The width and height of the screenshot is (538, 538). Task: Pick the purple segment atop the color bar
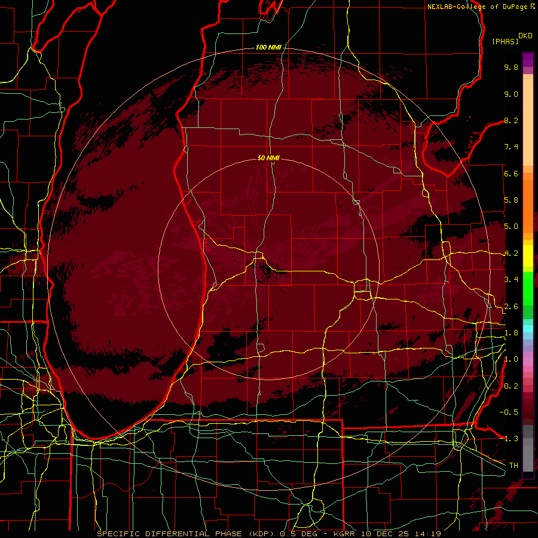(x=528, y=60)
